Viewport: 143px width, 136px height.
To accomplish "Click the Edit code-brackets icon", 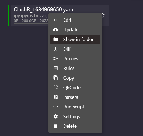I will [55, 20].
